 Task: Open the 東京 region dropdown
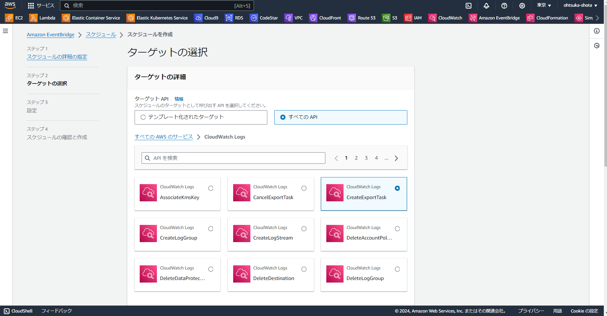(544, 5)
